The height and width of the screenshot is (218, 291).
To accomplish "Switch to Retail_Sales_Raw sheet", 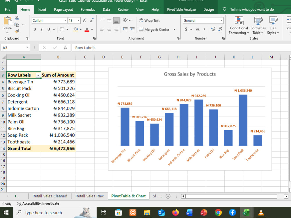I will coord(89,196).
